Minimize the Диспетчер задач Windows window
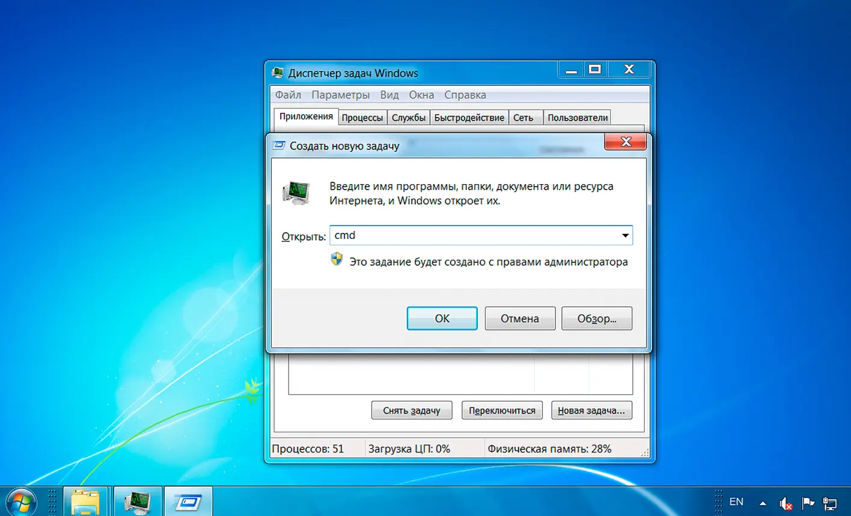Viewport: 851px width, 516px height. pos(571,70)
